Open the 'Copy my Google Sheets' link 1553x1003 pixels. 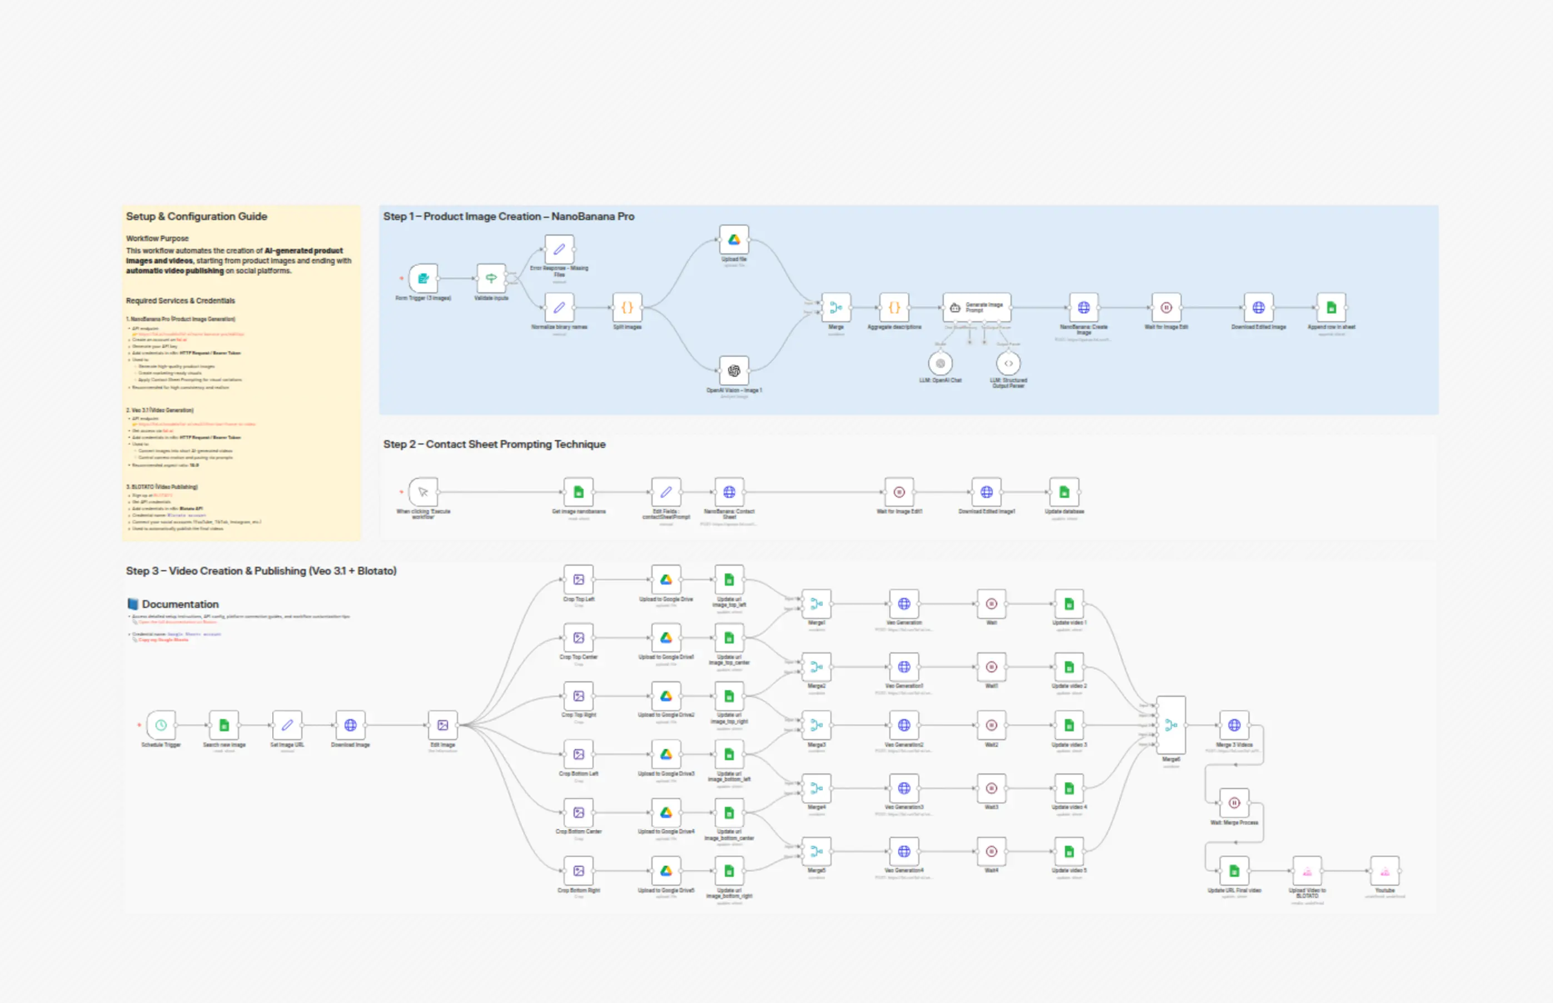click(163, 640)
